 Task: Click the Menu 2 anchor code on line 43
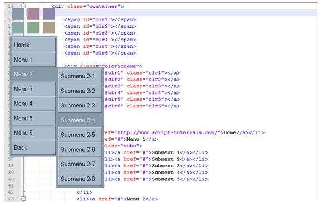118,199
